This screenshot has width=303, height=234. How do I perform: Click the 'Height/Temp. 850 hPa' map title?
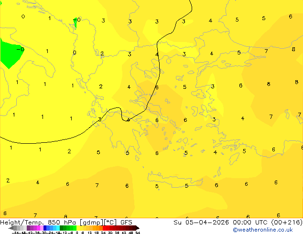(38, 223)
